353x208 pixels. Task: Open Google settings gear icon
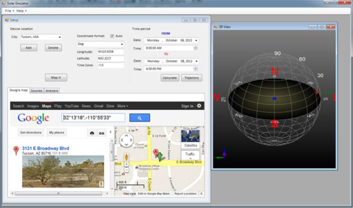pyautogui.click(x=199, y=106)
